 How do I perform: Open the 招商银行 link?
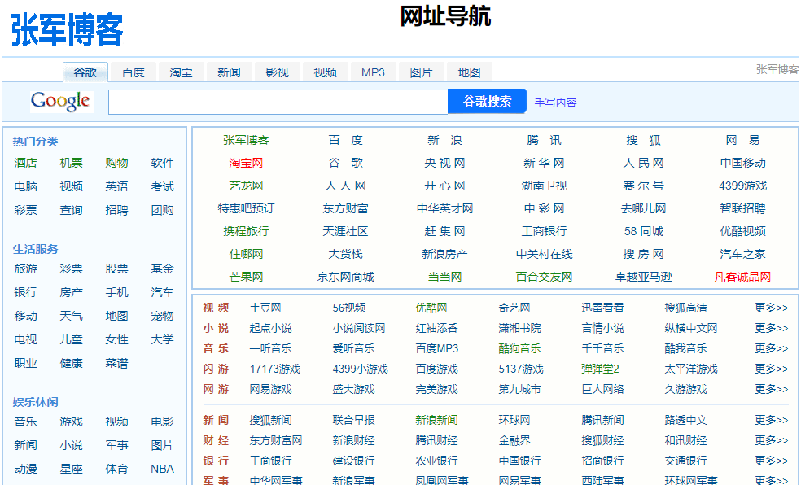[603, 461]
